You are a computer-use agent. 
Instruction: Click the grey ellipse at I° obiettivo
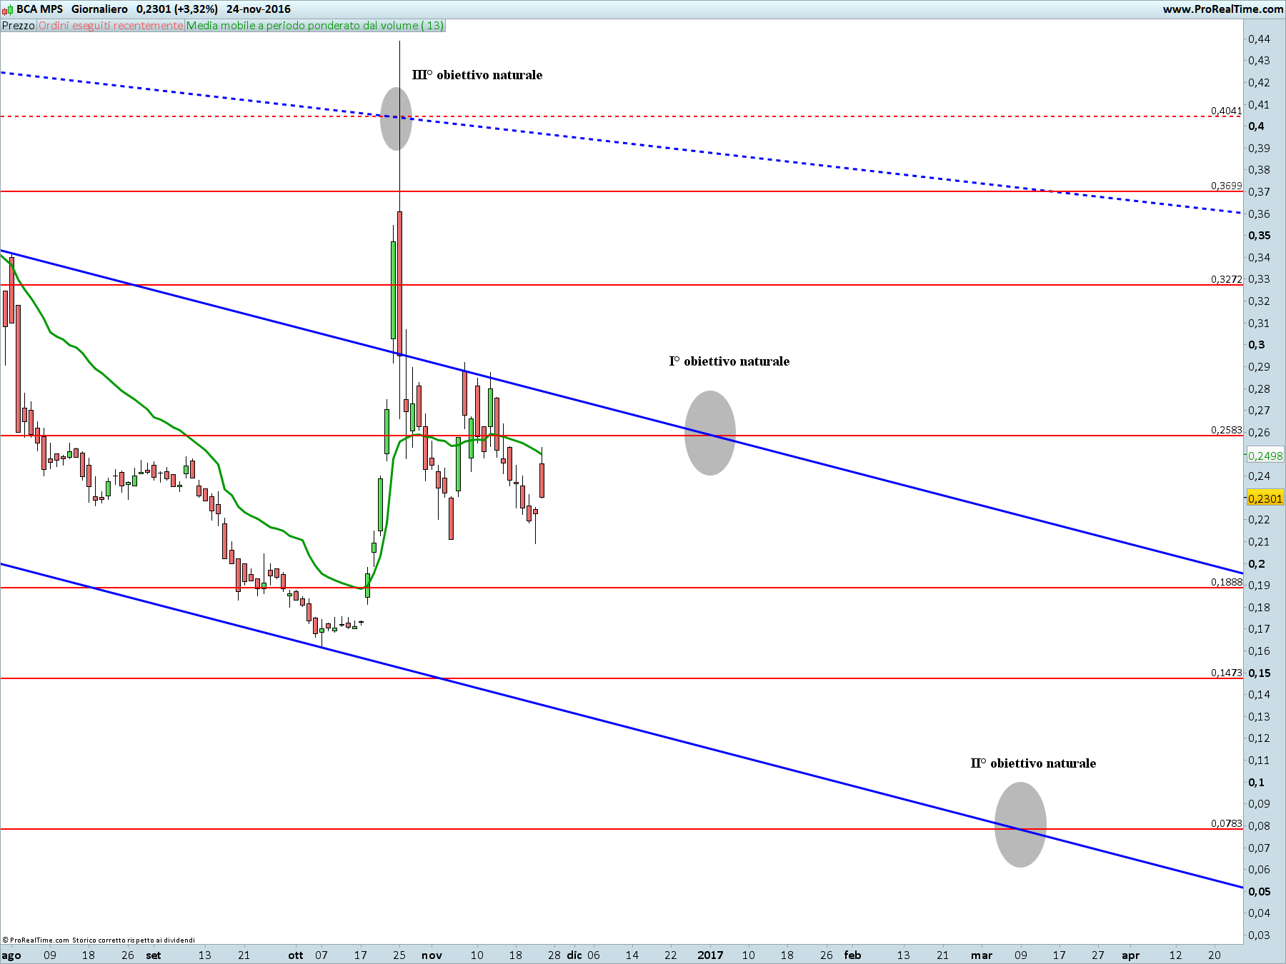tap(710, 433)
